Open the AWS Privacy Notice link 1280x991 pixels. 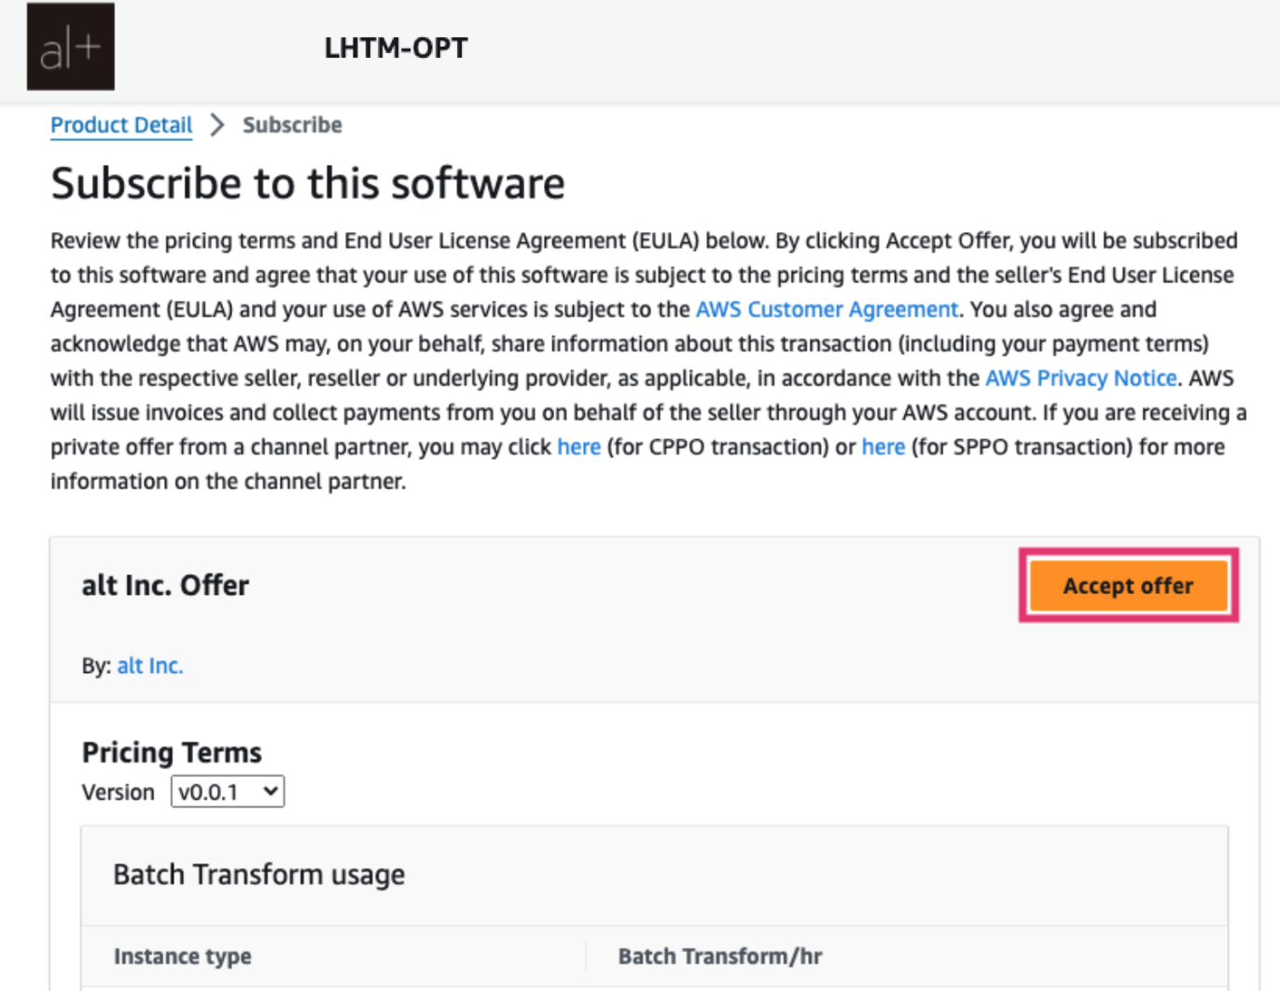click(1080, 379)
